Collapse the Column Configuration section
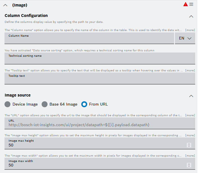198x173 pixels. [x=191, y=16]
